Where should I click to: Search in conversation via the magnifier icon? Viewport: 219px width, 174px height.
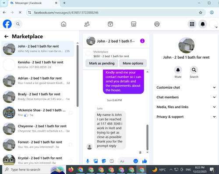194,70
